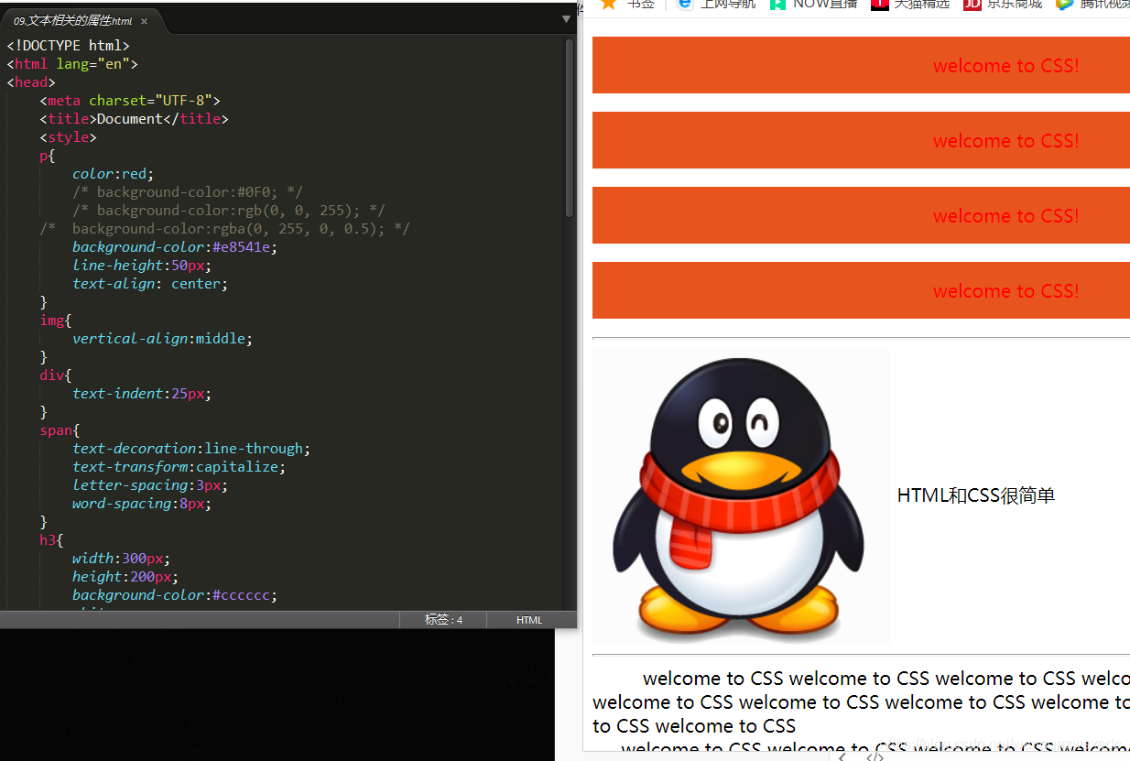Click the span{ selector line
1130x761 pixels.
(60, 430)
